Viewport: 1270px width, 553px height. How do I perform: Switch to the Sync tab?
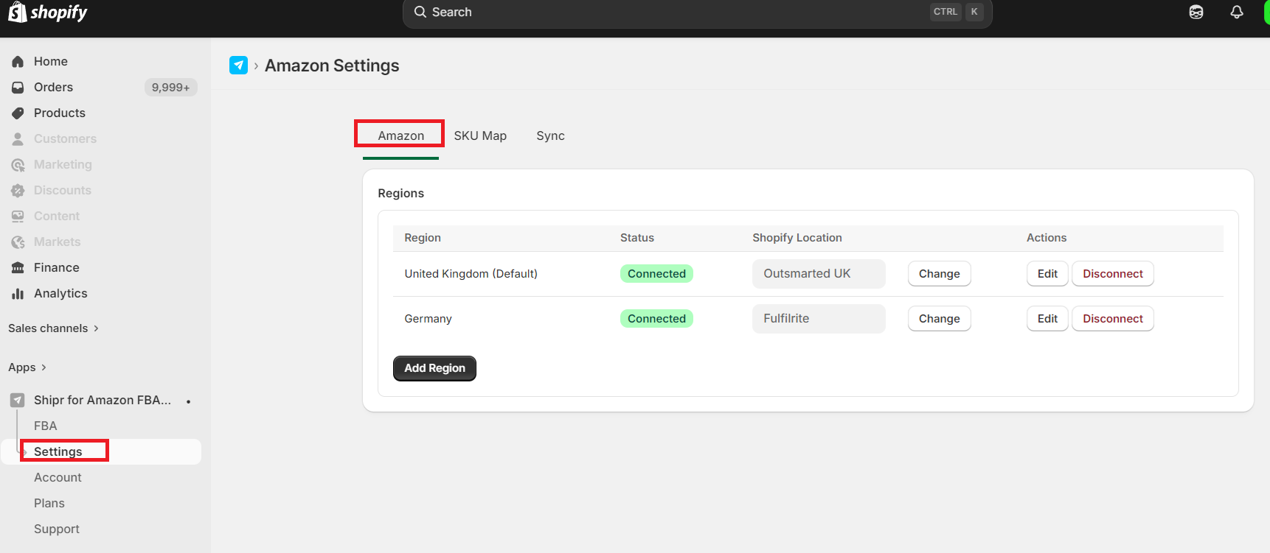(x=550, y=135)
